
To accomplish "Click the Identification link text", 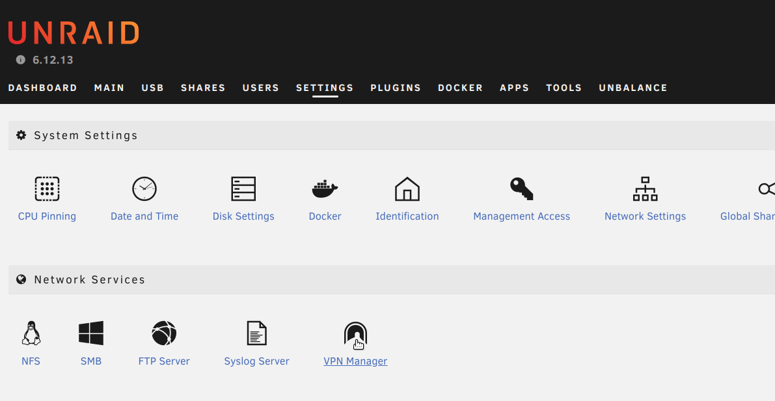I will [x=407, y=216].
